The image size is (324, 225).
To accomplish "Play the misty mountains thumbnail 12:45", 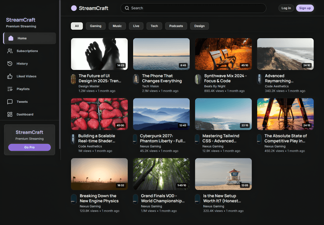I will point(161,114).
